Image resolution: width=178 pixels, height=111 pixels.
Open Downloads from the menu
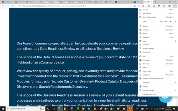click(158, 37)
